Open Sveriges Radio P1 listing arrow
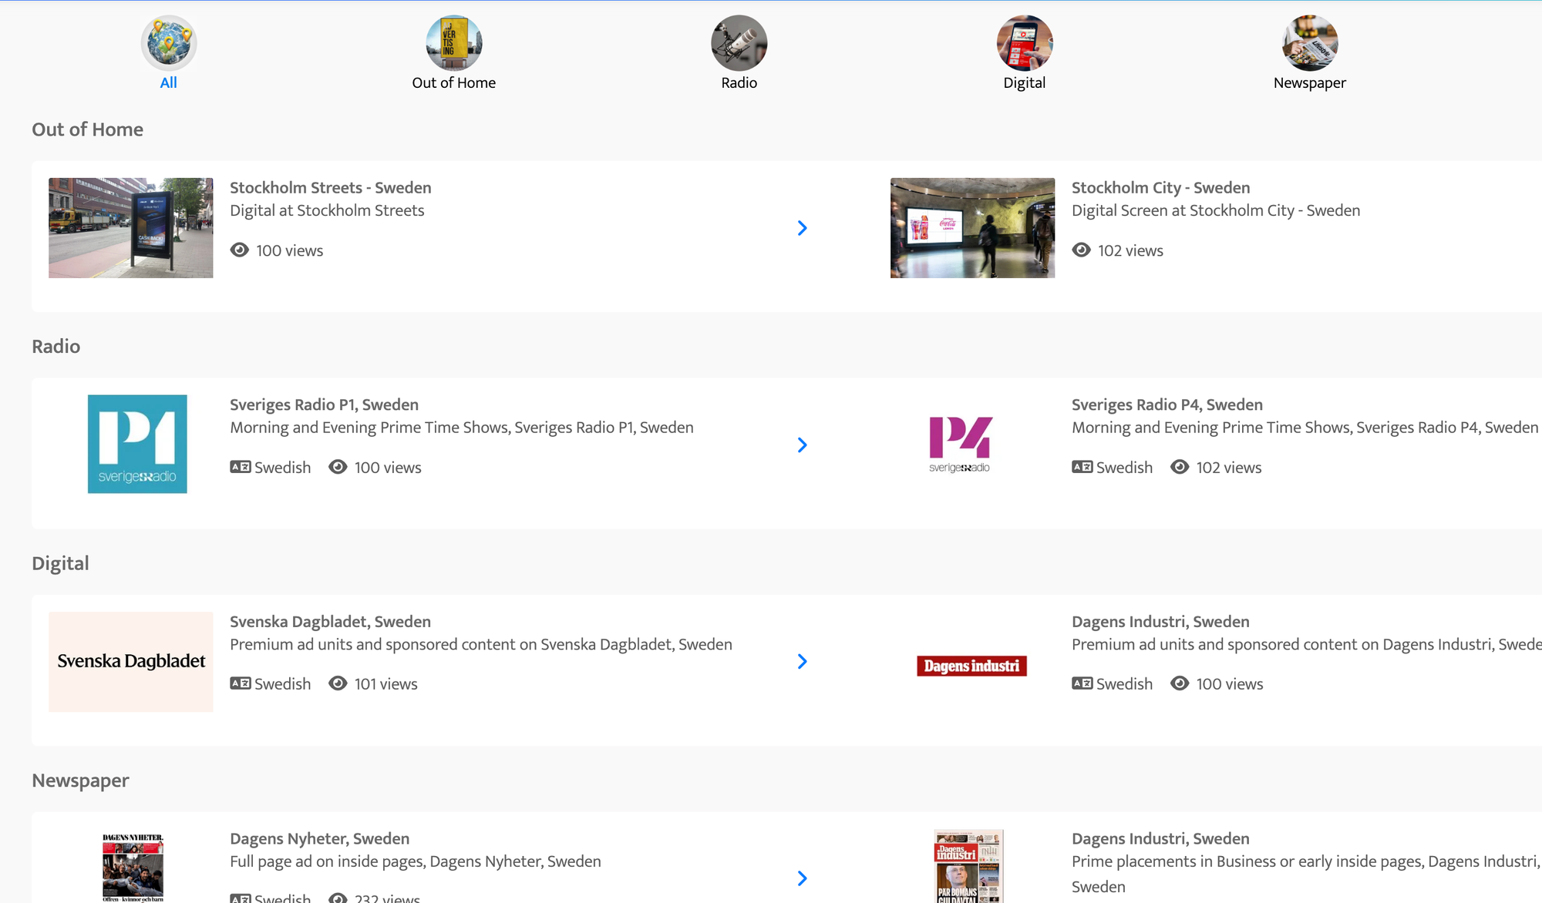This screenshot has width=1542, height=903. pyautogui.click(x=803, y=445)
